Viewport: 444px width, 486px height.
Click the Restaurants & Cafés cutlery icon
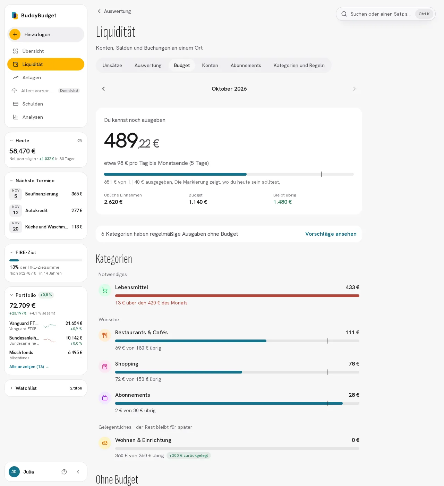click(x=105, y=335)
